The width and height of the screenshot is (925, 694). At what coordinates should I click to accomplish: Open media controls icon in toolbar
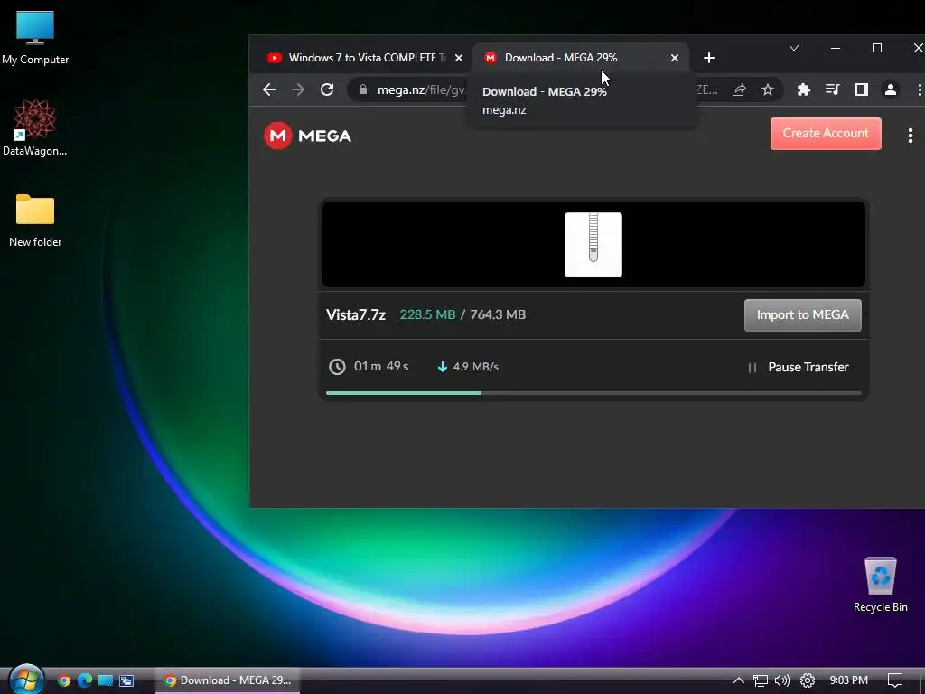[x=832, y=89]
